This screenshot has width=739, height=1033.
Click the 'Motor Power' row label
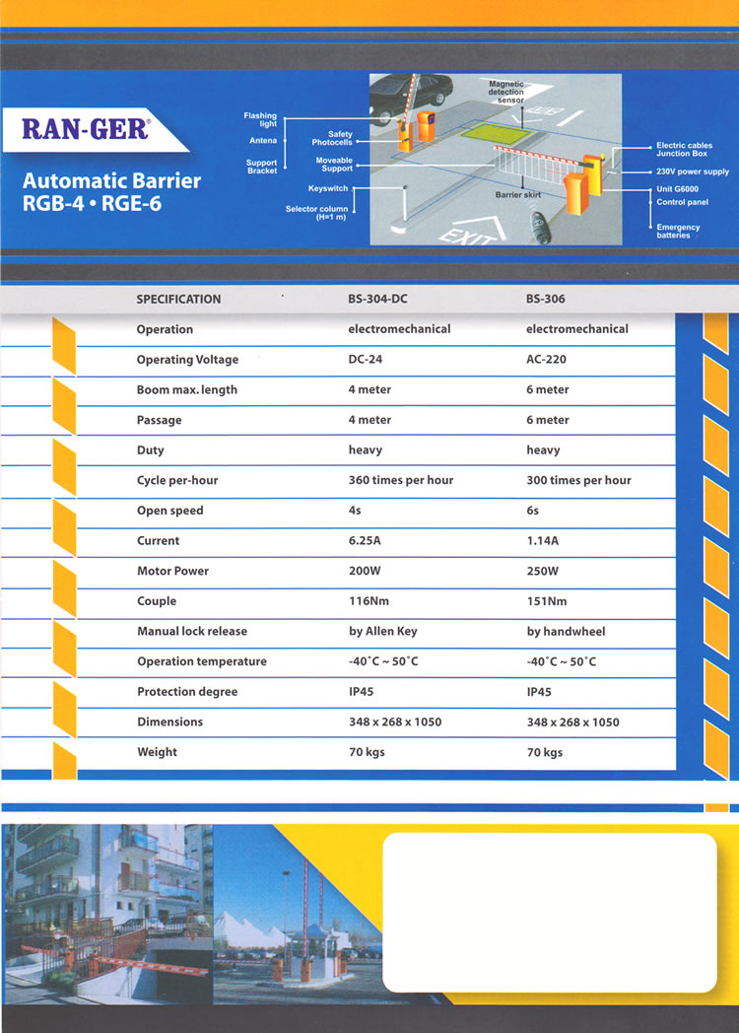(x=172, y=571)
